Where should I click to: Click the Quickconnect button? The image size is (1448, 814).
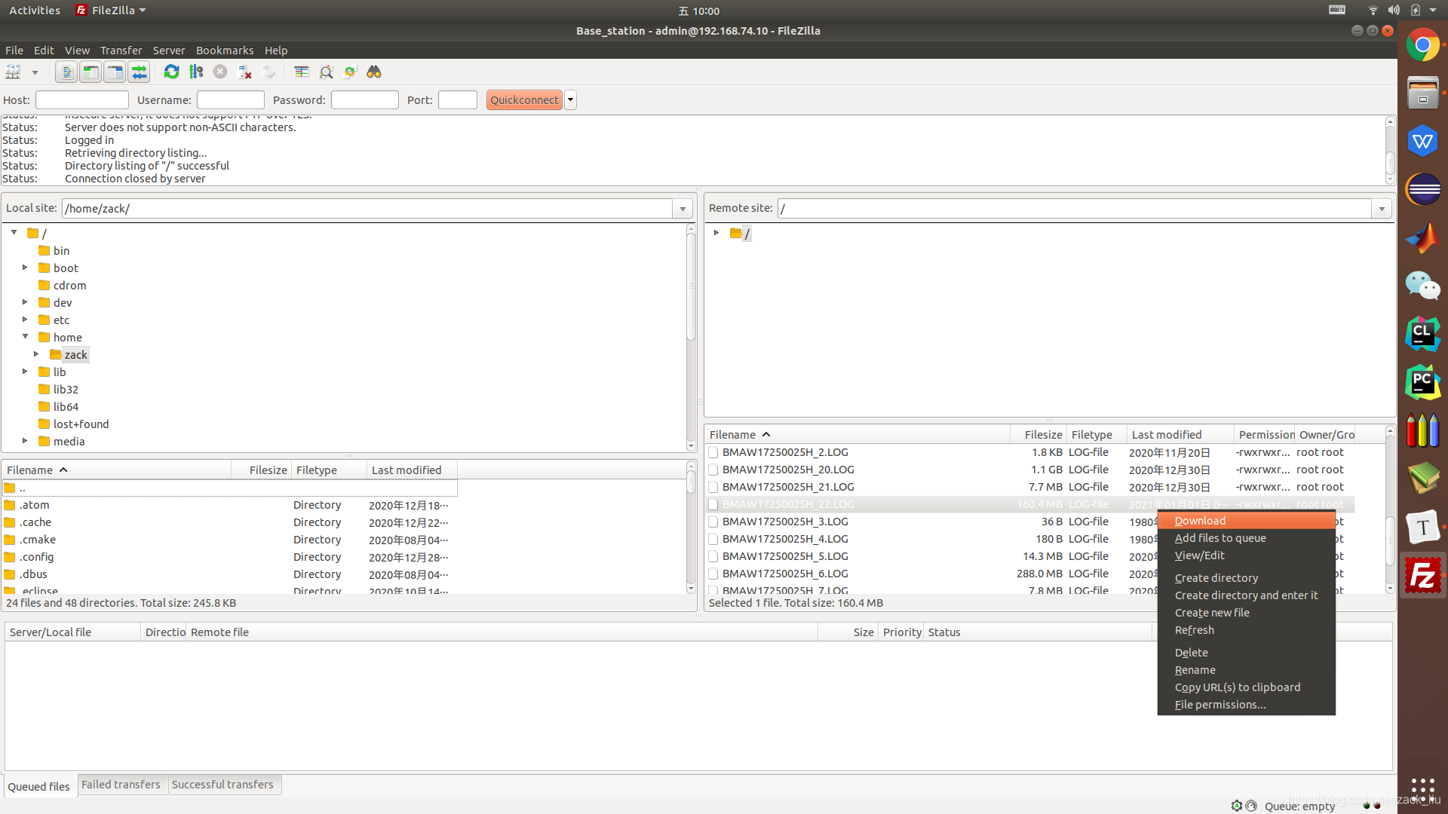524,100
